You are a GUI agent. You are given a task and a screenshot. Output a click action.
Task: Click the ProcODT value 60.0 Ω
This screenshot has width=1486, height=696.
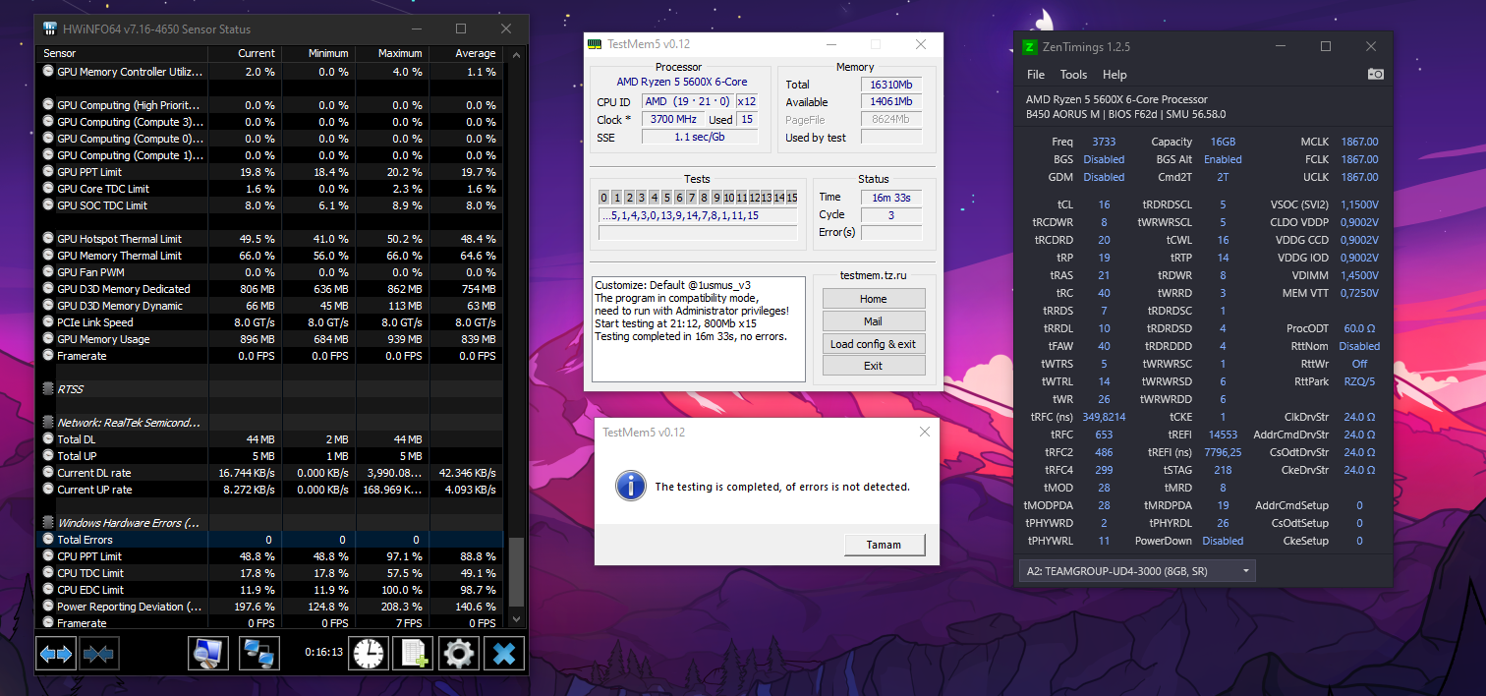(1360, 328)
